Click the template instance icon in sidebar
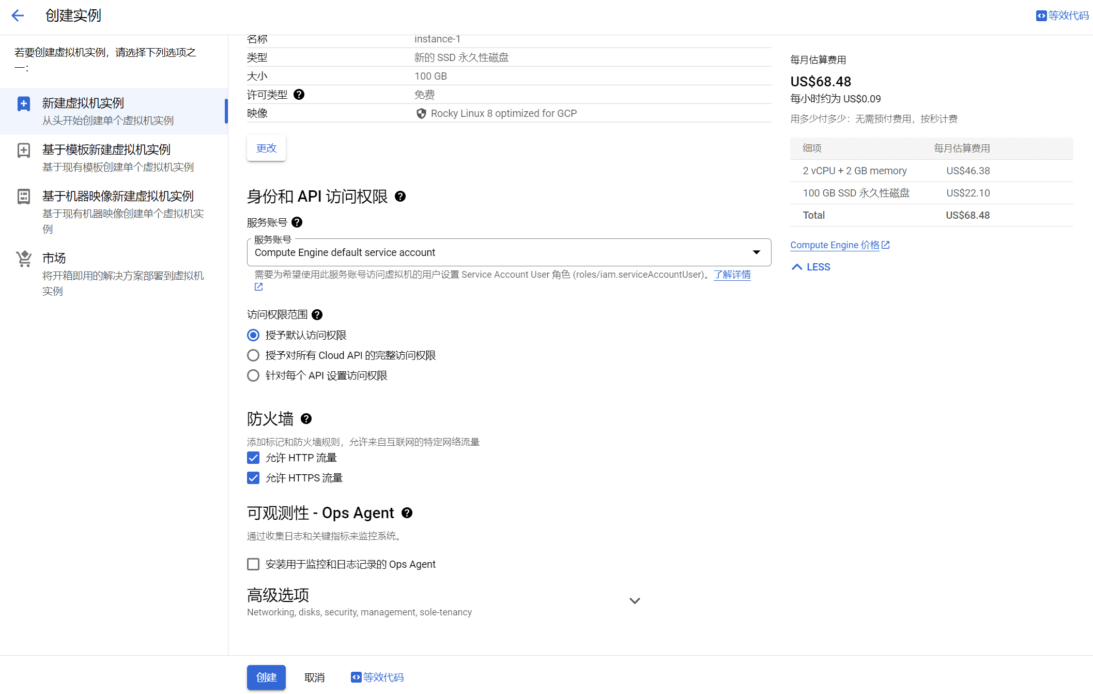Viewport: 1093px width, 694px height. [24, 150]
